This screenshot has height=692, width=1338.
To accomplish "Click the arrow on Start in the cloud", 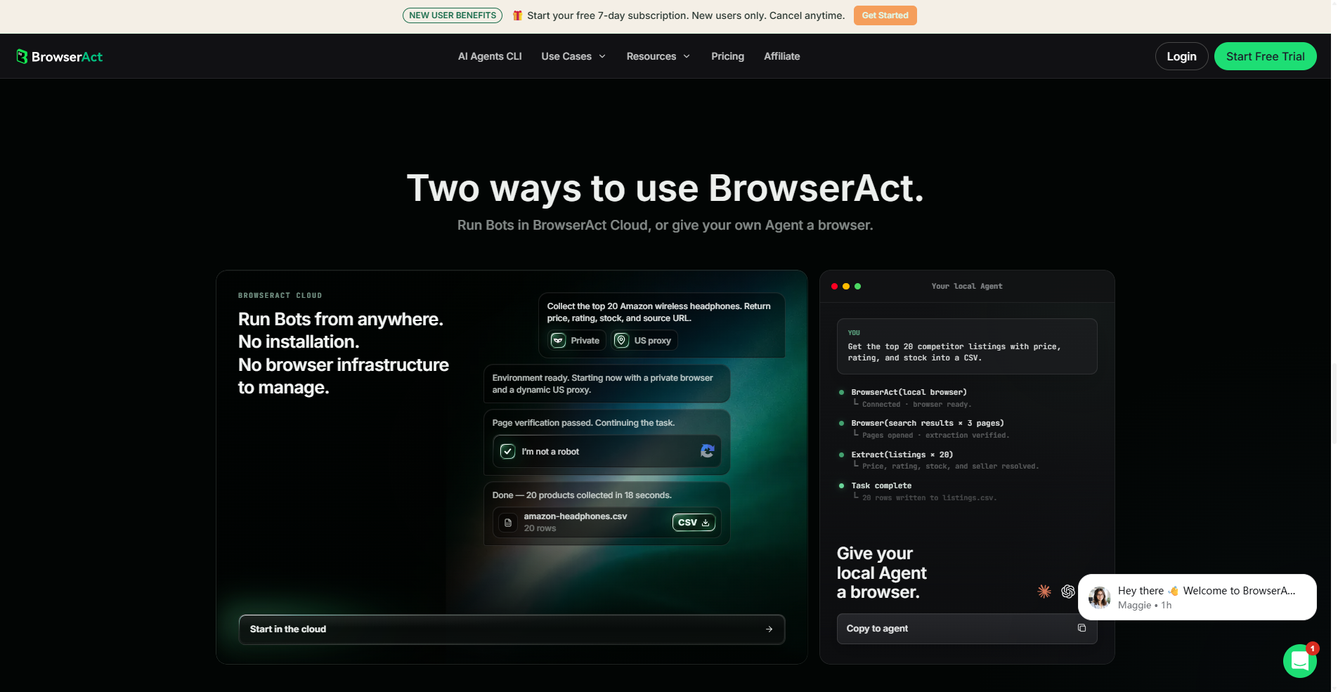I will [x=769, y=629].
